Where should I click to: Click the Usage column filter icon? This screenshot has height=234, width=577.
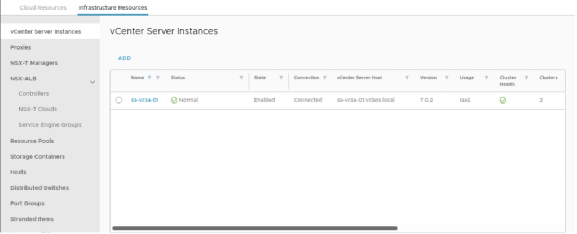tap(486, 78)
